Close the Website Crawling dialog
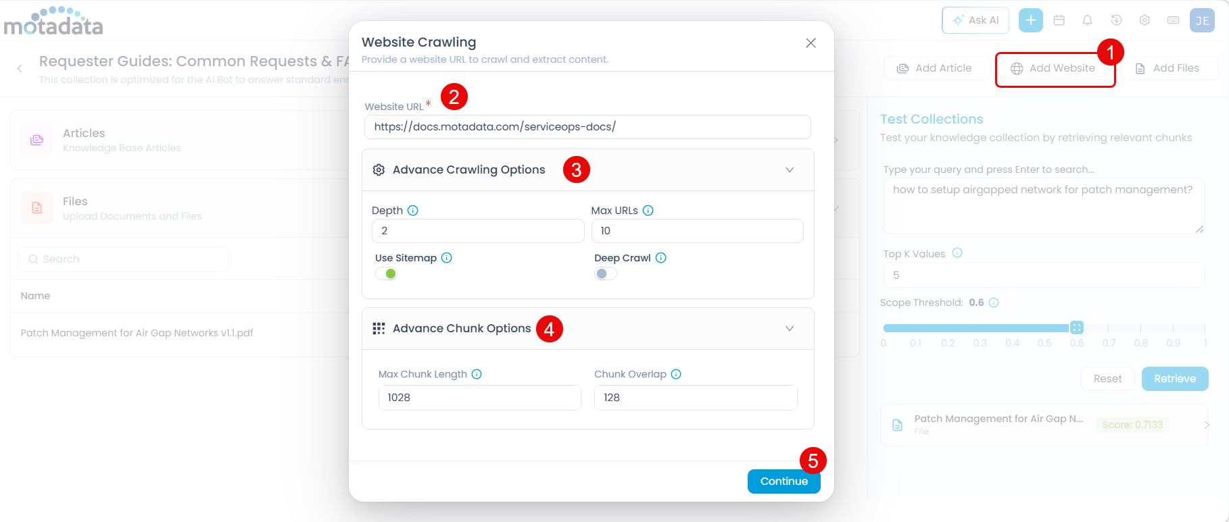The width and height of the screenshot is (1229, 522). (811, 43)
